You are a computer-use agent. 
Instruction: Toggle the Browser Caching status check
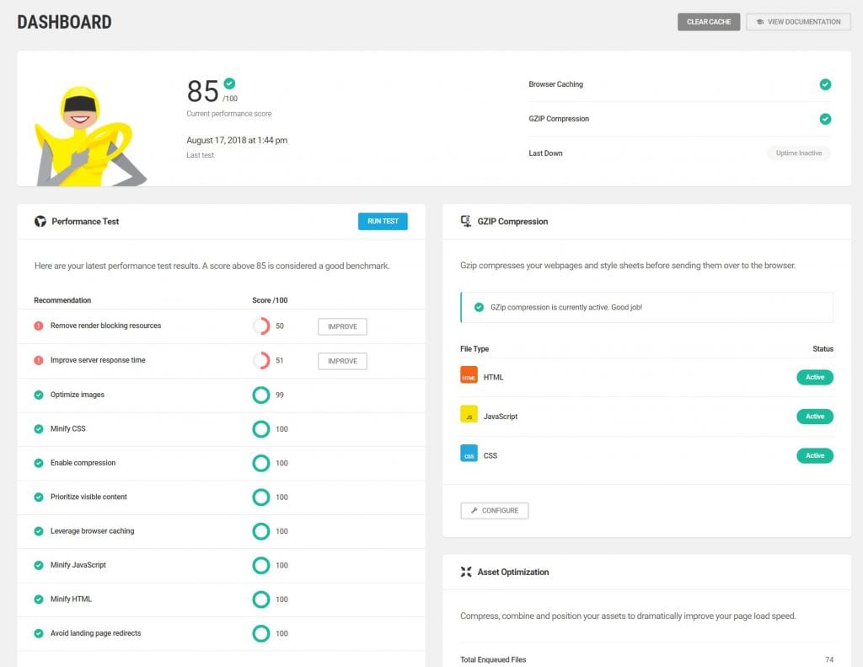[825, 84]
